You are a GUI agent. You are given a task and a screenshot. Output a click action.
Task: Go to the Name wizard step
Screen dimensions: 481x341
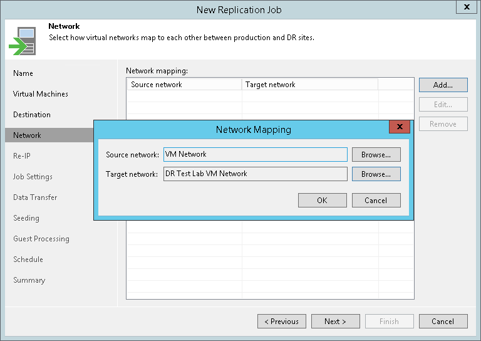point(23,73)
